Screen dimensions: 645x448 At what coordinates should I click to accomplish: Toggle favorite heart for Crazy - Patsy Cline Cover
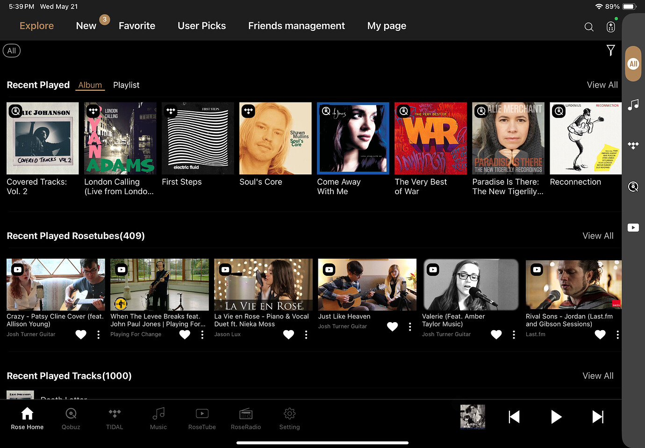point(81,334)
